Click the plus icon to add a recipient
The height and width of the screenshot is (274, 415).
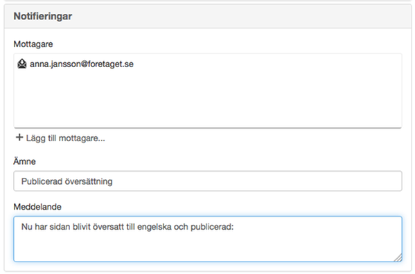point(19,138)
